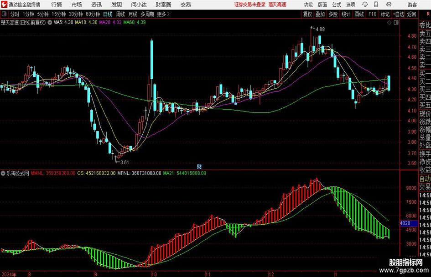
Task: Open 多周期 multi-period view
Action: click(147, 14)
